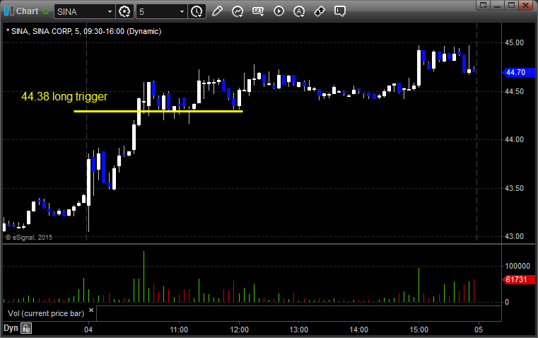Screen dimensions: 538x338
Task: Close the chart window
Action: click(x=525, y=5)
